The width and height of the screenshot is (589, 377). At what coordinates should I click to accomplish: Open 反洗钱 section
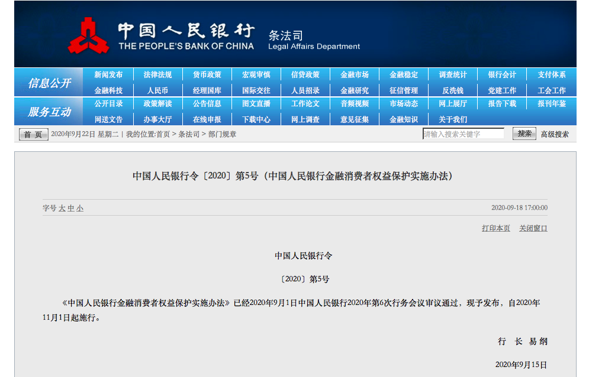(453, 90)
